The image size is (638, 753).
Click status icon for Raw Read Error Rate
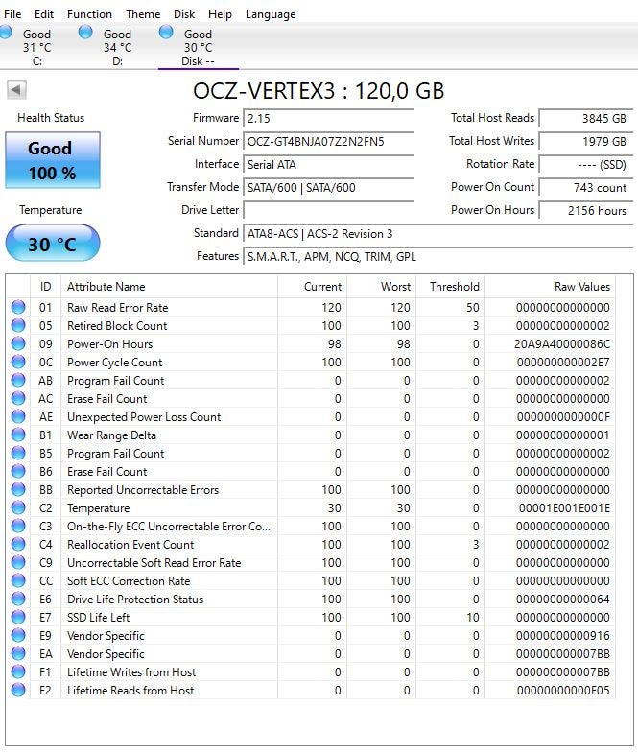click(x=18, y=307)
